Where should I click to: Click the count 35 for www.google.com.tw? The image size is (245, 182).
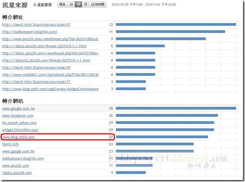(111, 108)
